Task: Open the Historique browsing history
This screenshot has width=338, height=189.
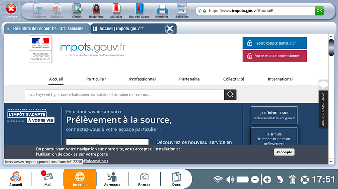Action: click(x=96, y=11)
